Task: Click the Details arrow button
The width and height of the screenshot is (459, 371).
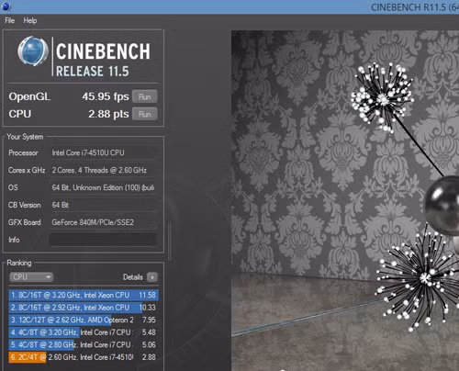Action: [152, 277]
